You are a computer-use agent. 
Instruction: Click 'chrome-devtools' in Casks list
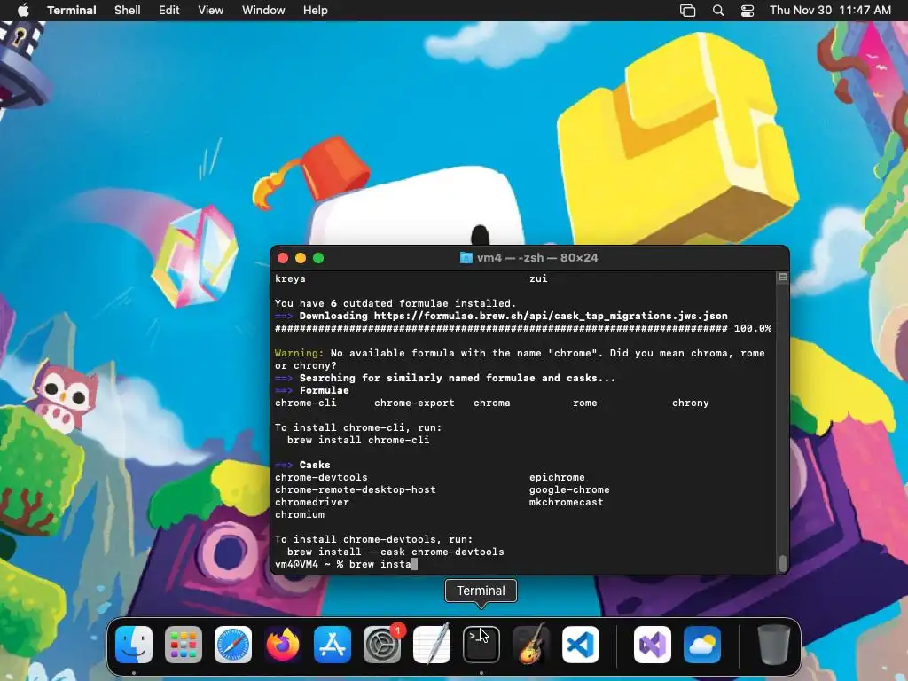point(321,477)
